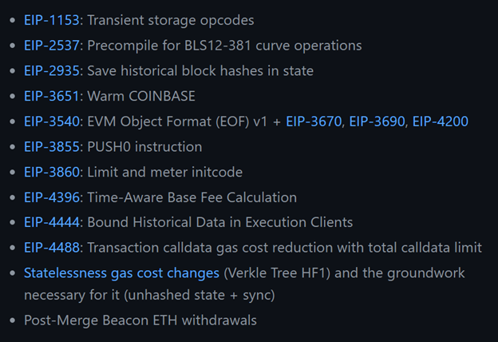Click the 'PUSH0 instruction' description text
The image size is (498, 342).
[144, 147]
